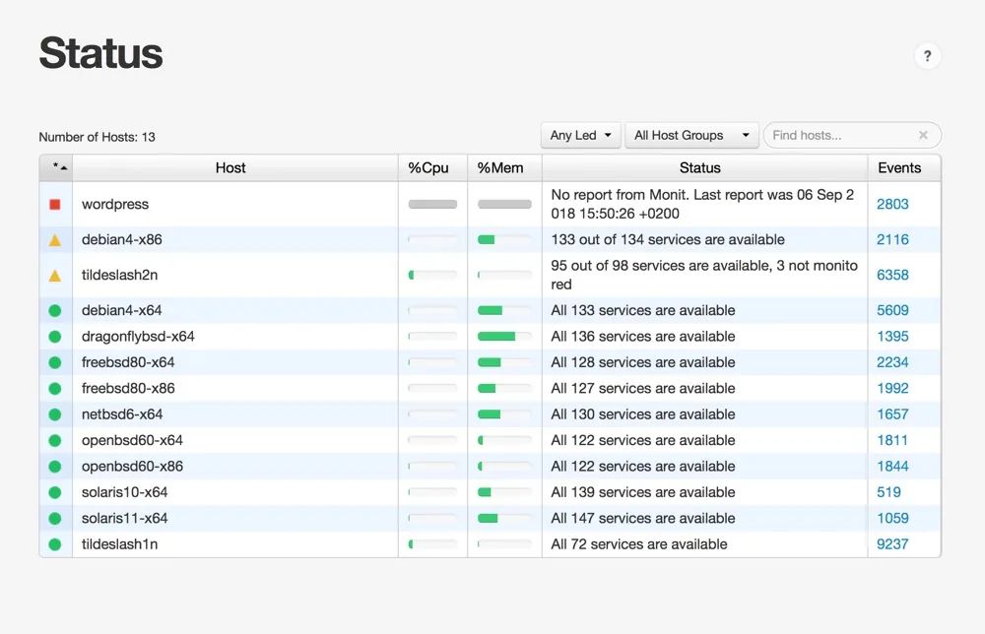Screen dimensions: 985x634
Task: Click the orange warning triangle for debian4-x86
Action: click(55, 240)
